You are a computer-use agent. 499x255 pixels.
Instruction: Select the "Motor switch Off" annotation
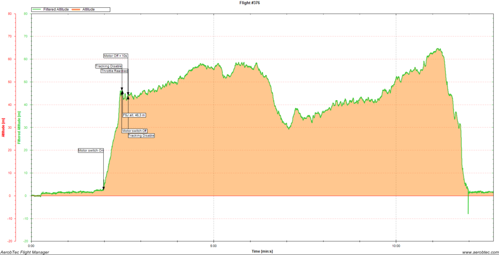(134, 131)
